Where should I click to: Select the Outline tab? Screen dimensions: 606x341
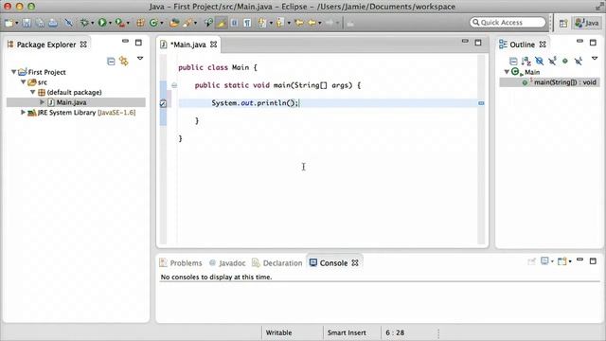click(x=522, y=45)
